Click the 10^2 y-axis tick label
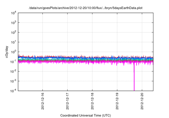This screenshot has width=169, height=118. click(x=14, y=32)
